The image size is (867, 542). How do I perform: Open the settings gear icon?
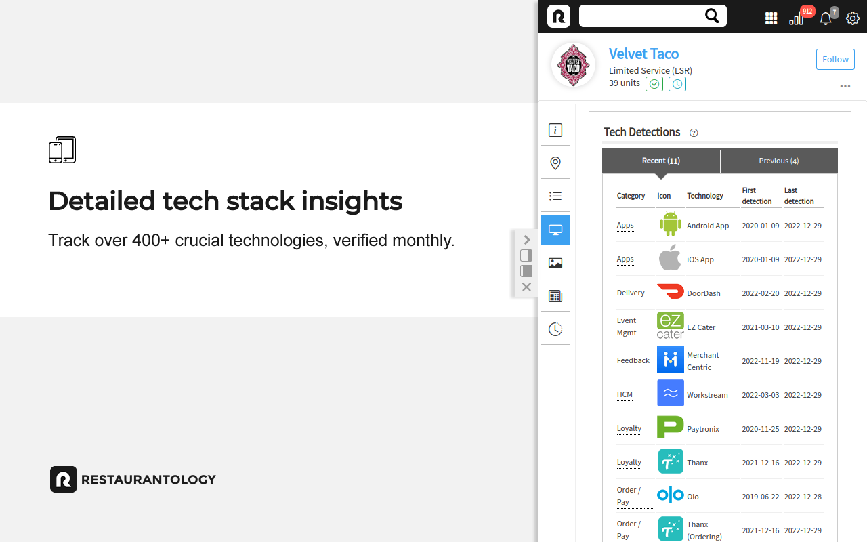tap(853, 18)
